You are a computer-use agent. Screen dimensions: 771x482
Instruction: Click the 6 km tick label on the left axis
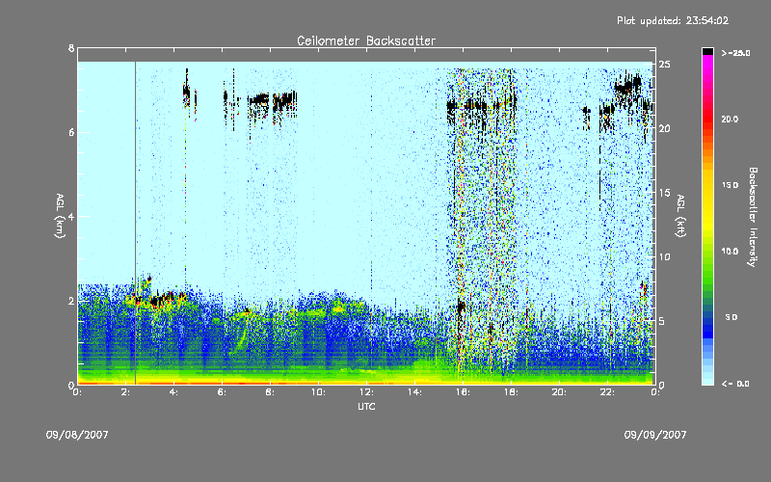(x=71, y=132)
